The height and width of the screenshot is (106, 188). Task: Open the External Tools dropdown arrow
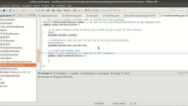(x=62, y=11)
